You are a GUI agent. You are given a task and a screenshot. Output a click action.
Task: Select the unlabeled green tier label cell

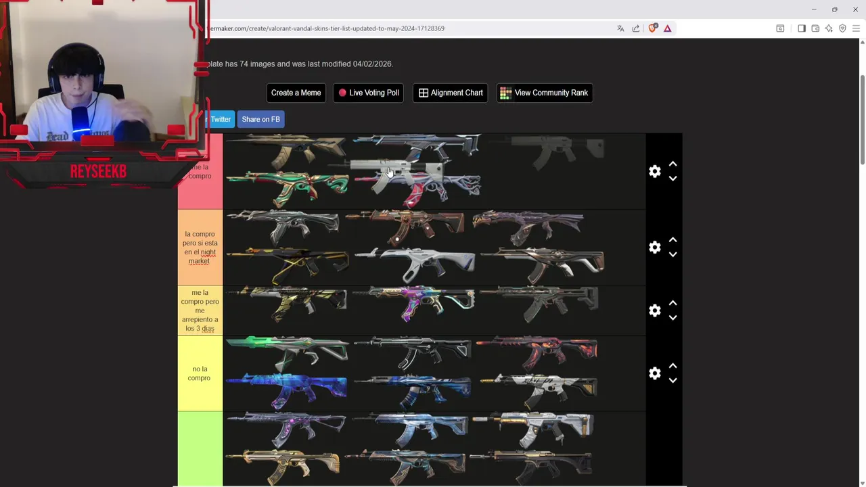pyautogui.click(x=200, y=448)
